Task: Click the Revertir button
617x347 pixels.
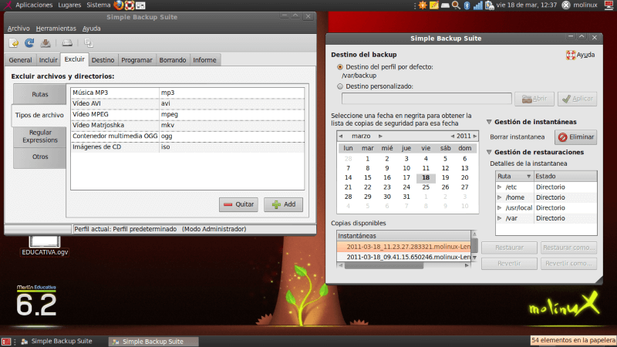Action: 509,263
